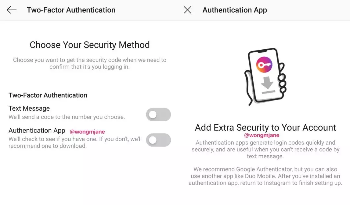The width and height of the screenshot is (350, 205).
Task: Click the pink @wongmjane watermark beside Authentication App
Action: 87,132
